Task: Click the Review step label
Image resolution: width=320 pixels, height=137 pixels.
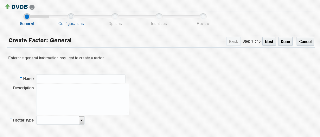Action: click(x=203, y=24)
